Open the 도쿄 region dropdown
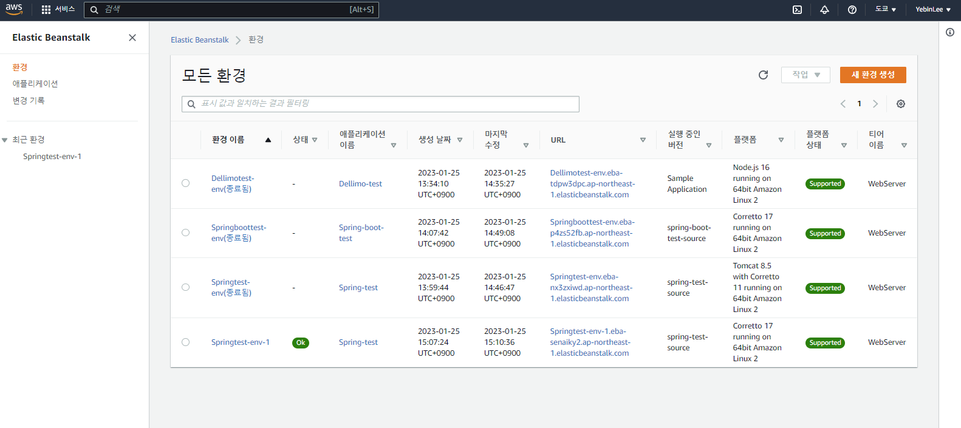This screenshot has width=961, height=428. 886,10
